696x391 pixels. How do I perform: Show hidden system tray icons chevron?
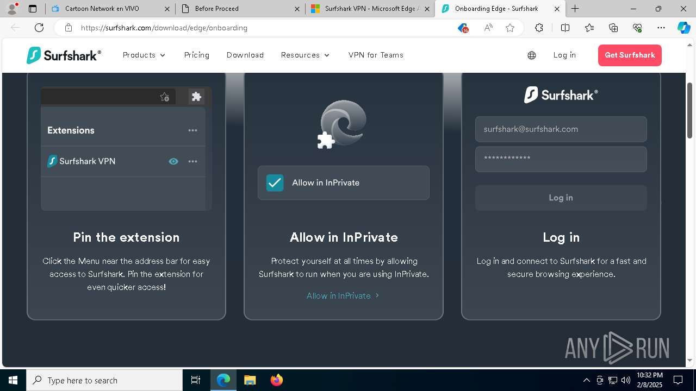point(586,380)
